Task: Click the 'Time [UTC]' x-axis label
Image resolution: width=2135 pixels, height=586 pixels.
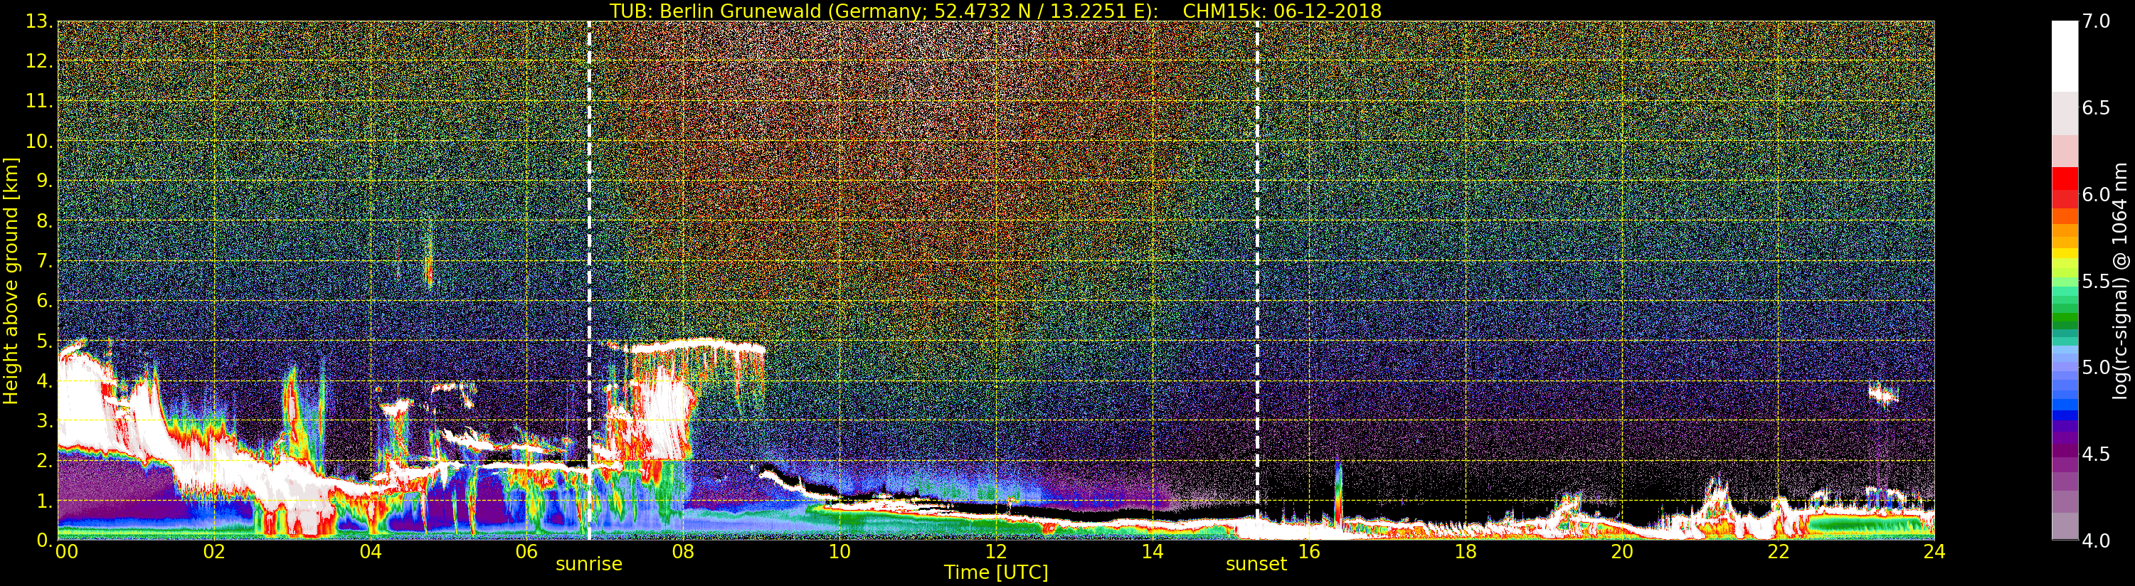Action: click(x=995, y=572)
